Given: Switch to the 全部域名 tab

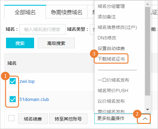Looking at the screenshot, I should tap(25, 12).
